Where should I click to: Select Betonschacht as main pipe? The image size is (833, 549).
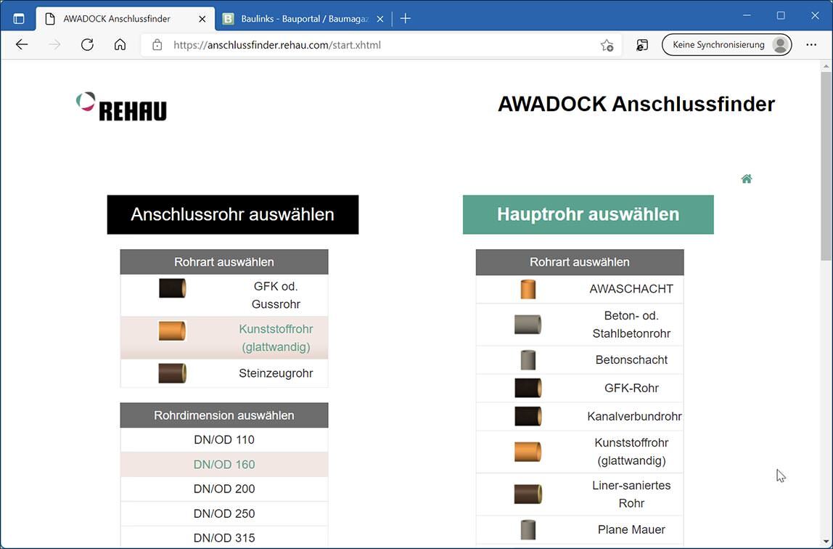pos(580,359)
